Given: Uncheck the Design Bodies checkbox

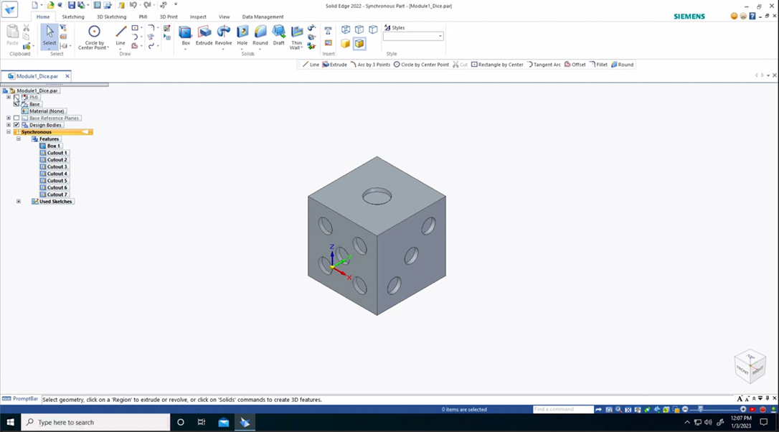Looking at the screenshot, I should coord(16,126).
